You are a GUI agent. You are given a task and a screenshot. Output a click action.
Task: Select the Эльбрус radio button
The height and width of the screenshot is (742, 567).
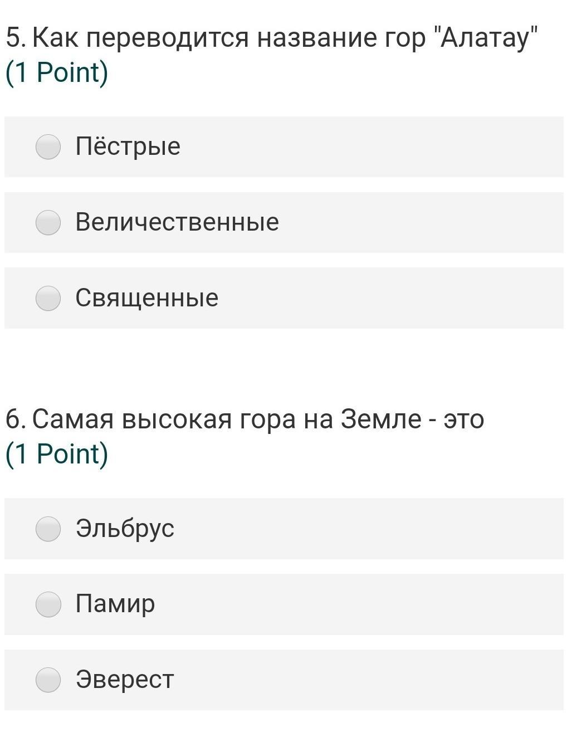(48, 529)
